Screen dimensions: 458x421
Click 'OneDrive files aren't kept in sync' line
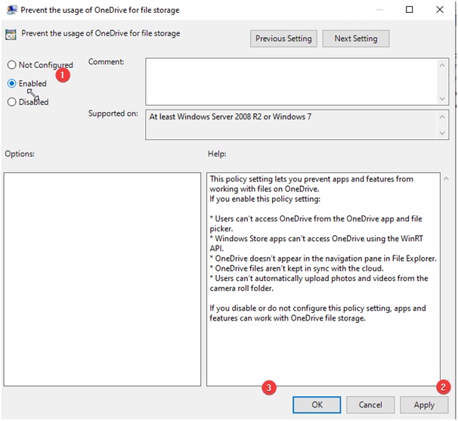pos(296,268)
